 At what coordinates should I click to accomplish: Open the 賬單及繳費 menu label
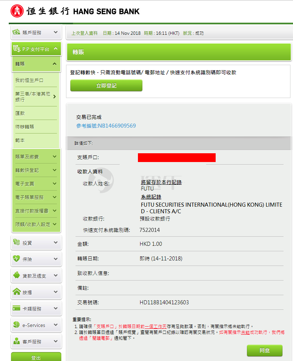click(27, 157)
